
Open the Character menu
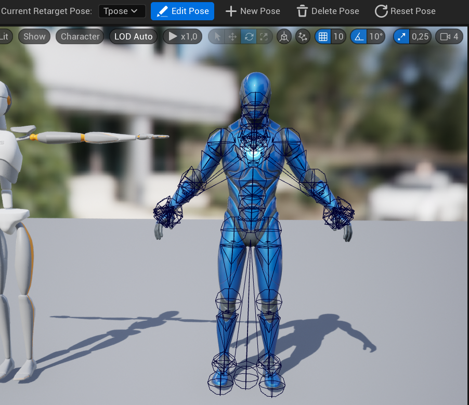tap(79, 36)
